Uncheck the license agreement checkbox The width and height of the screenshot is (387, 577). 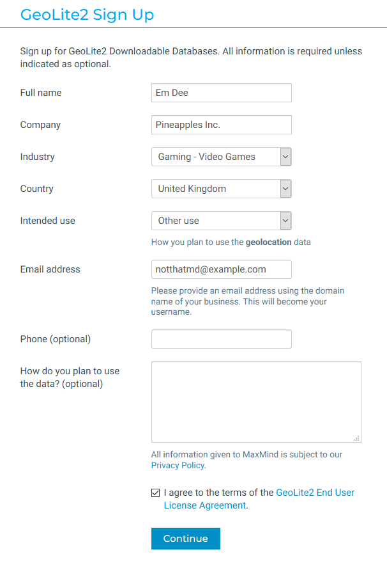click(155, 493)
